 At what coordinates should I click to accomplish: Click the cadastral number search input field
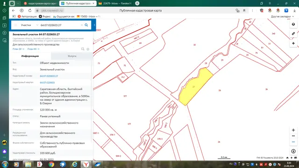60,25
